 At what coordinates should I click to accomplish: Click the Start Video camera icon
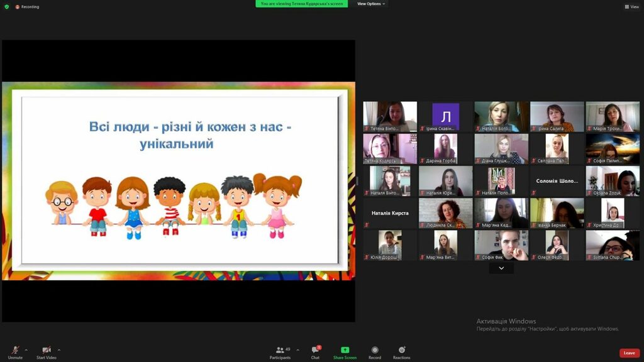click(47, 350)
